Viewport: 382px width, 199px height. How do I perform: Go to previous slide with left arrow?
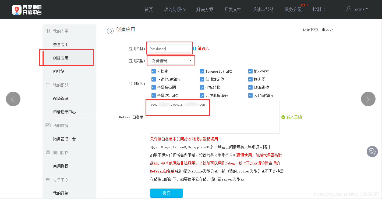(x=13, y=99)
